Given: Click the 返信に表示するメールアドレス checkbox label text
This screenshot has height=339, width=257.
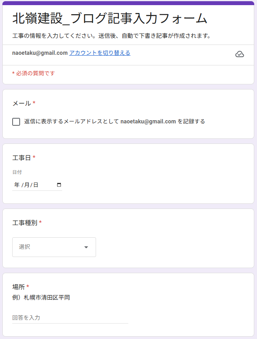Looking at the screenshot, I should tap(115, 121).
